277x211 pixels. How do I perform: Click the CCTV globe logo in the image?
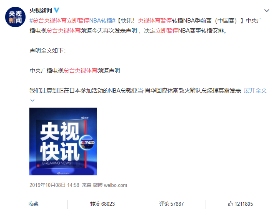[87, 143]
